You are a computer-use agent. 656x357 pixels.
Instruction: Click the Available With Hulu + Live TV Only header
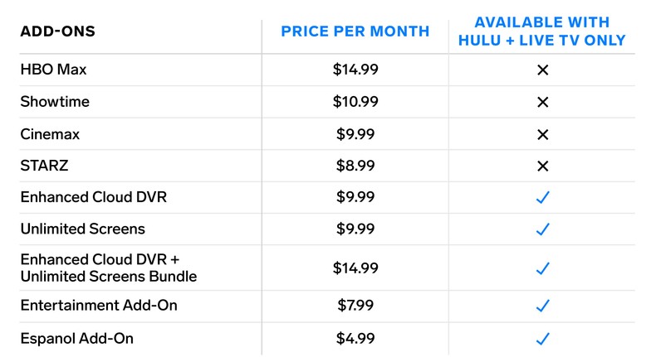(542, 31)
